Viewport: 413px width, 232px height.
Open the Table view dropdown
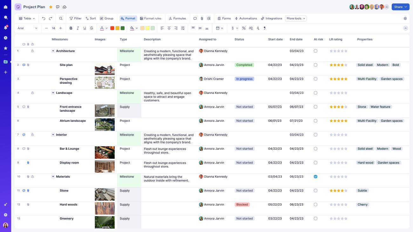click(26, 18)
